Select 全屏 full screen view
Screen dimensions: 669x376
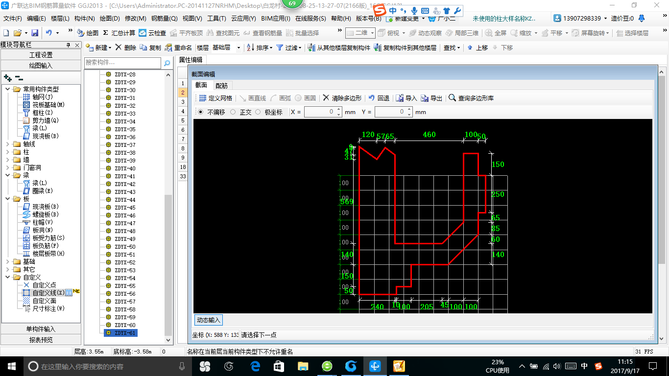click(x=496, y=33)
